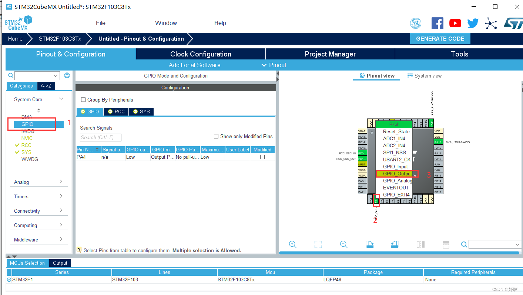Open the ST YouTube channel icon
Image resolution: width=523 pixels, height=295 pixels.
[455, 23]
